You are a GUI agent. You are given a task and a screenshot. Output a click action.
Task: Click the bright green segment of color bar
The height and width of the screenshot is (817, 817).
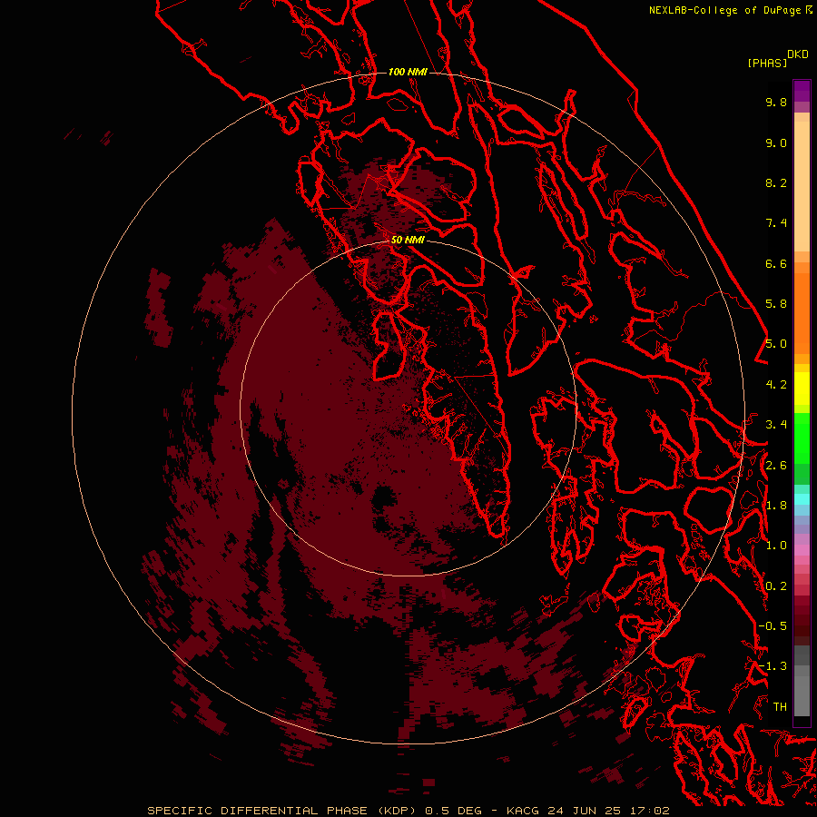tap(802, 438)
